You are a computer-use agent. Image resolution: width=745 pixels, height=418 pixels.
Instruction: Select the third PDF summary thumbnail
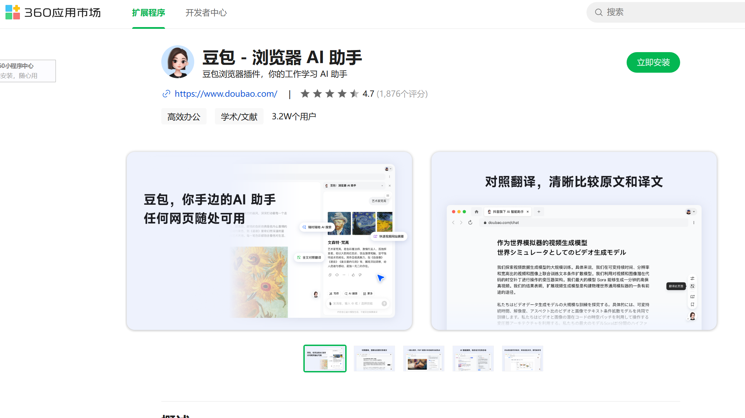tap(423, 358)
